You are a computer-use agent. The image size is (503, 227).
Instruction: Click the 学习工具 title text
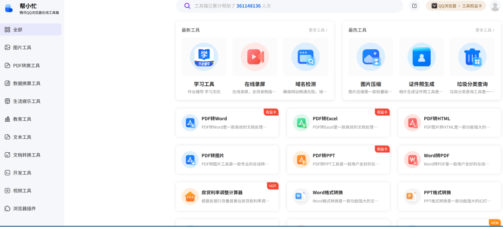(x=204, y=84)
